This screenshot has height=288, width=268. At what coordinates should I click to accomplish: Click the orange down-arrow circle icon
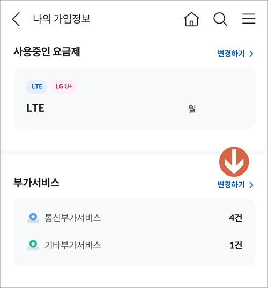coord(234,162)
